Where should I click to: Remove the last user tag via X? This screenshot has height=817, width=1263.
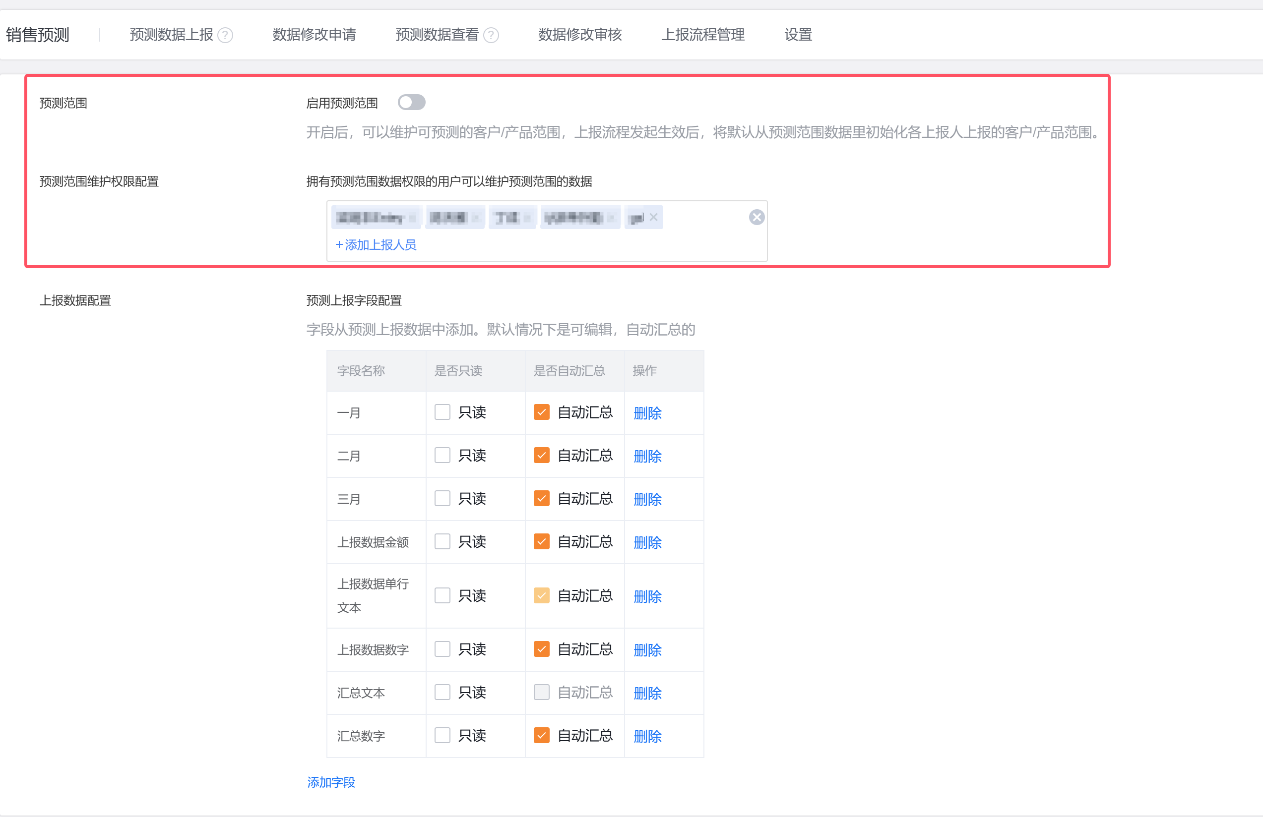pyautogui.click(x=653, y=217)
